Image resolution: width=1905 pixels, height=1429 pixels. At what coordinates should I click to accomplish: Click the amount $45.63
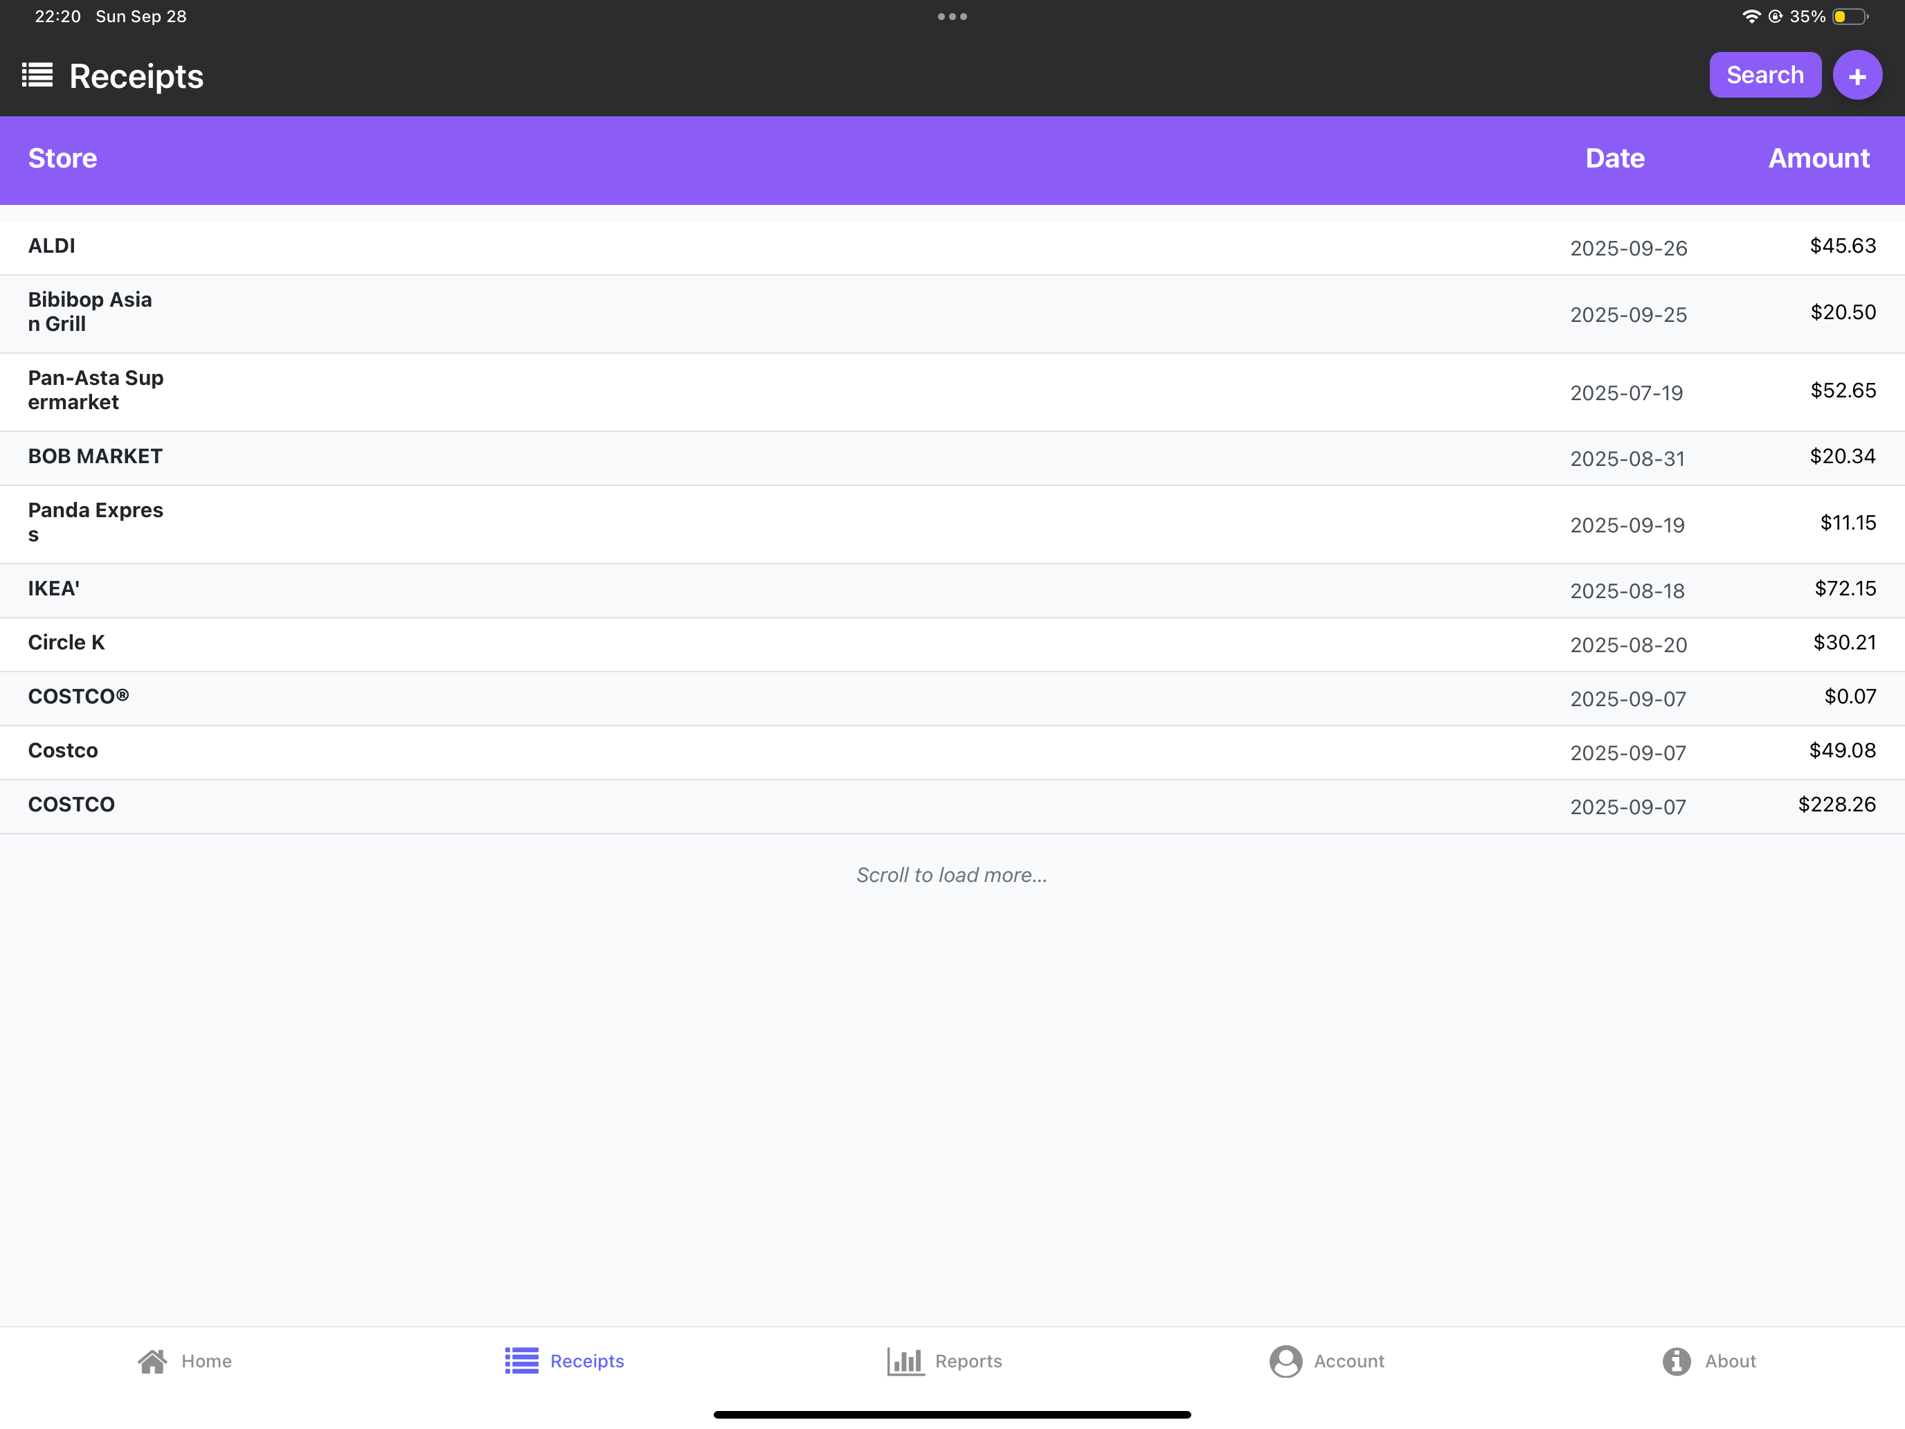coord(1842,246)
